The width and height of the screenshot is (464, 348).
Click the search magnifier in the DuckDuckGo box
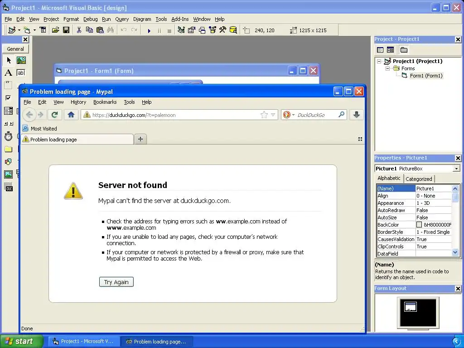coord(342,115)
